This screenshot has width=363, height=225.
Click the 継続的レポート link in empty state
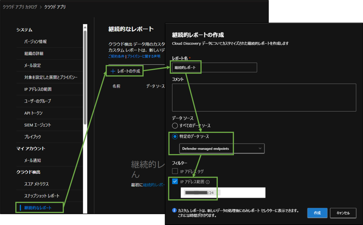154,185
